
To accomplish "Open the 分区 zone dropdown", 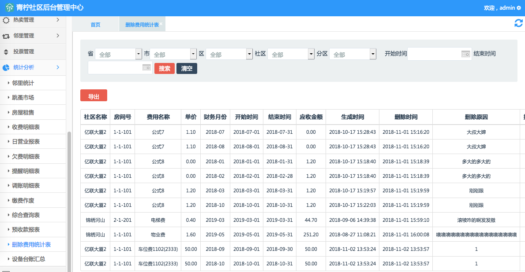I will pos(353,54).
